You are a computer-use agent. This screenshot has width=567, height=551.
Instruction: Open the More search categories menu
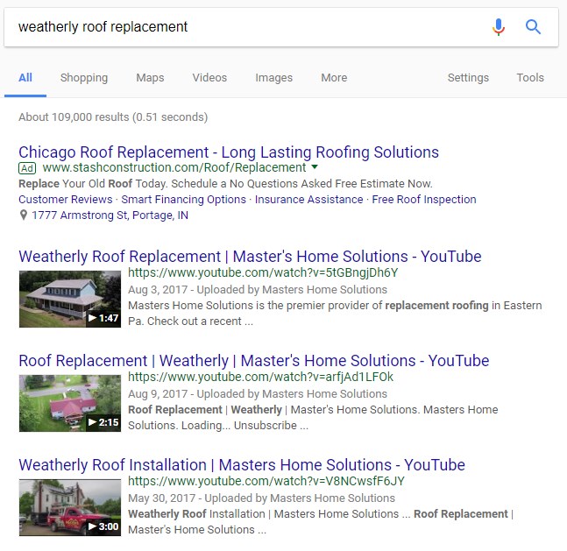[x=334, y=77]
